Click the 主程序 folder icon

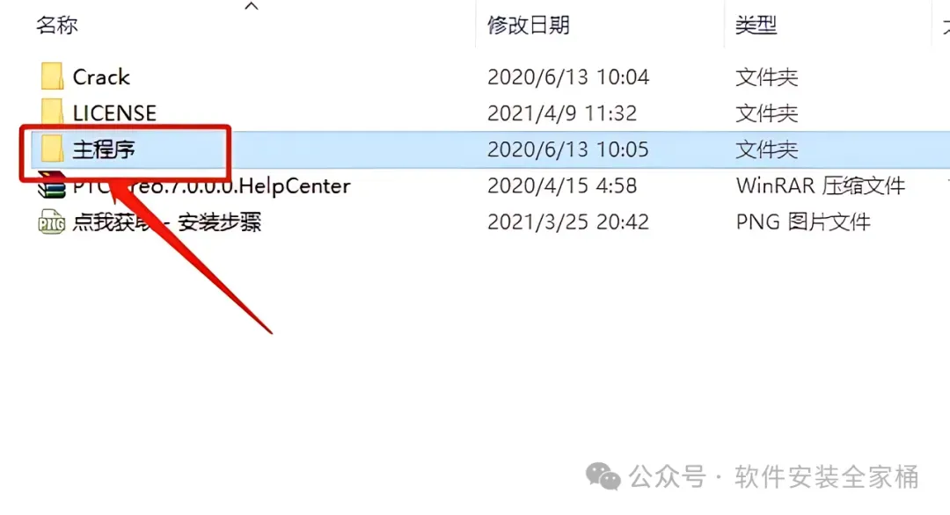[x=52, y=149]
